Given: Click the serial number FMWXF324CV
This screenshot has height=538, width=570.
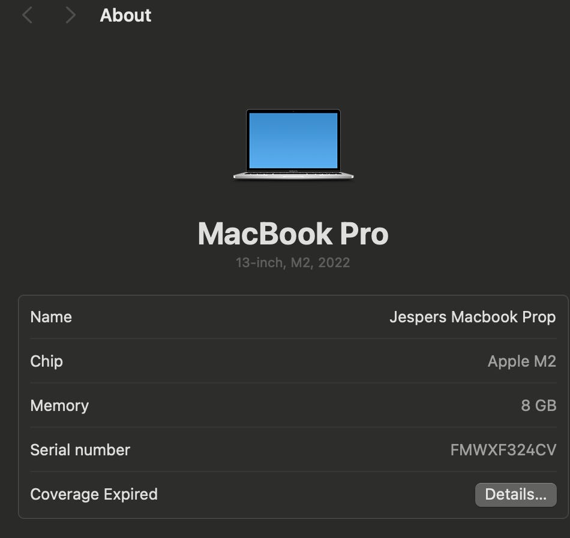Looking at the screenshot, I should coord(503,450).
